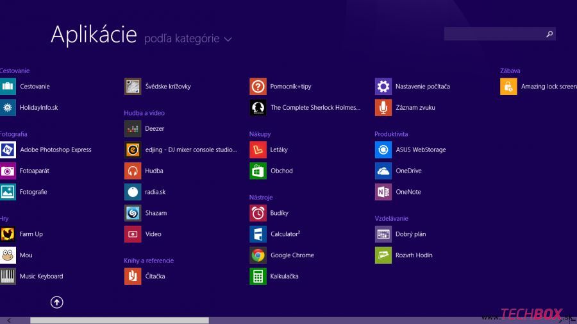Click the horizontal scrollbar thumb
Viewport: 577px width, 324px height.
click(x=120, y=321)
